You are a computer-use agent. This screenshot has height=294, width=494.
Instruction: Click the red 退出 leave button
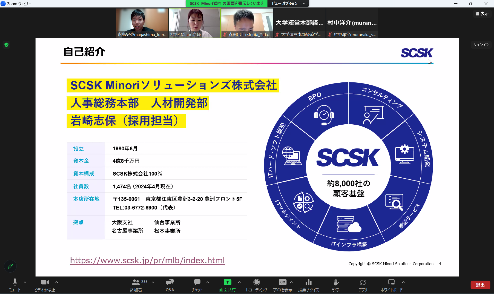click(x=480, y=285)
